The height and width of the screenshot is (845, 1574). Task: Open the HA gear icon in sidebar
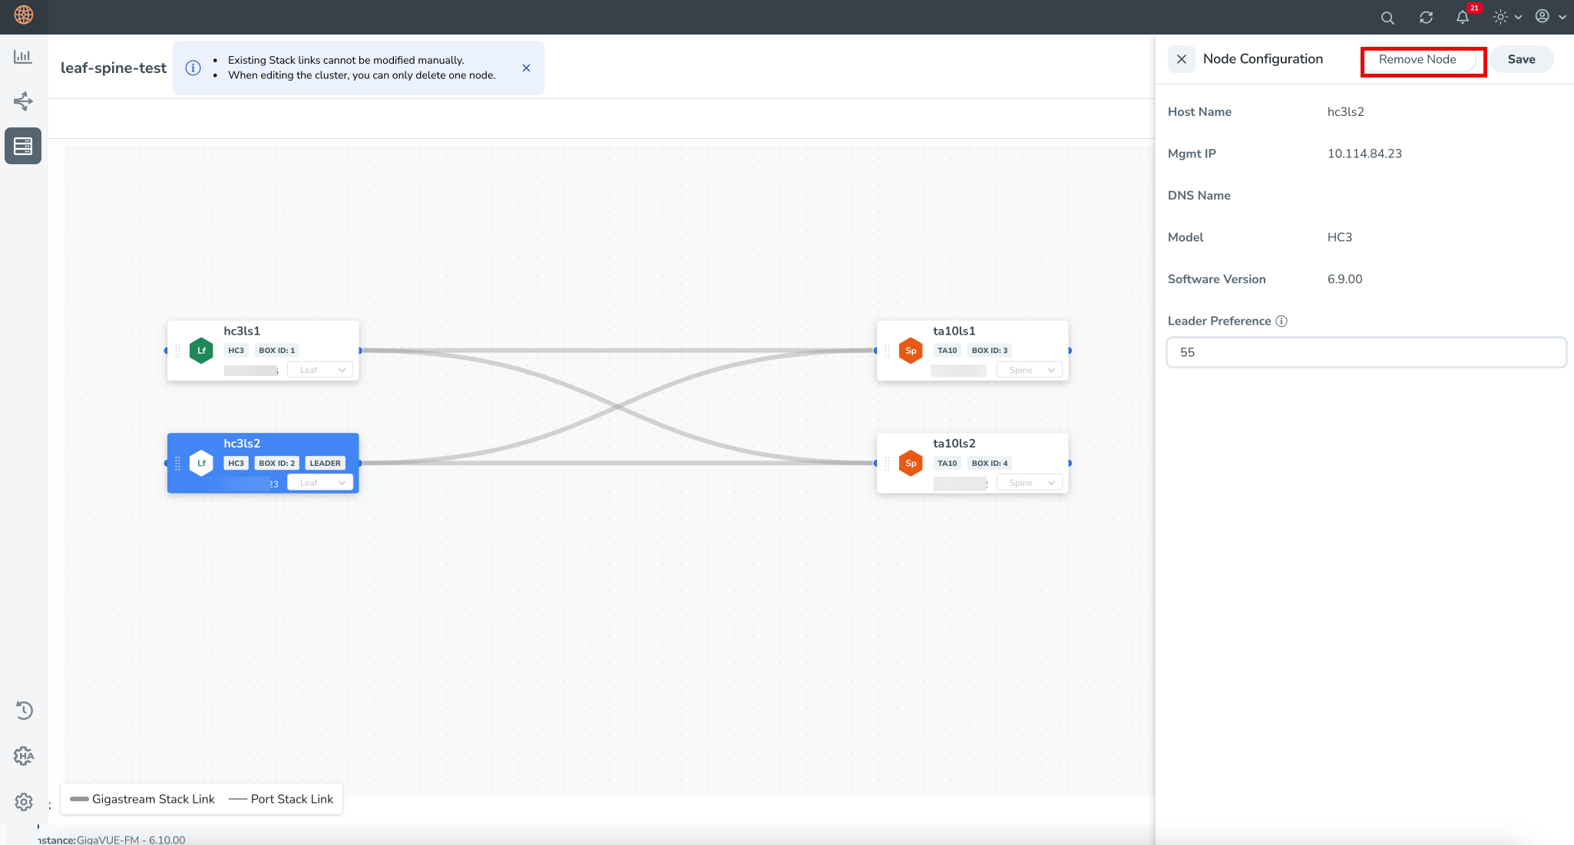[x=24, y=756]
